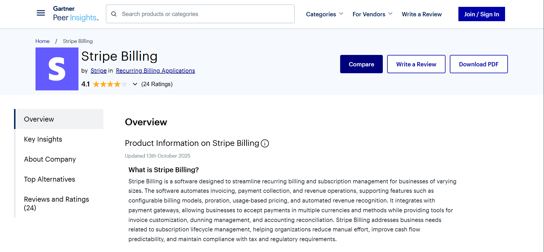The width and height of the screenshot is (544, 252).
Task: Select the Top Alternatives sidebar tab
Action: tap(59, 179)
